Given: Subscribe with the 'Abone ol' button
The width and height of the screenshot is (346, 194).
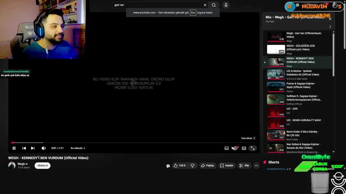Looking at the screenshot, I should [x=42, y=165].
